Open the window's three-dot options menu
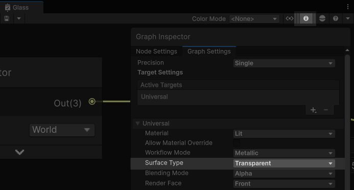Screen dimensions: 354x190 point(348,7)
